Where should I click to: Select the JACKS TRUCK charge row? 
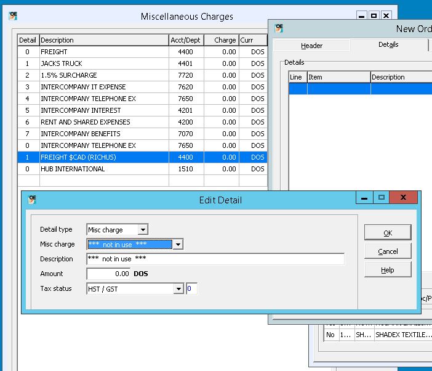[x=105, y=63]
